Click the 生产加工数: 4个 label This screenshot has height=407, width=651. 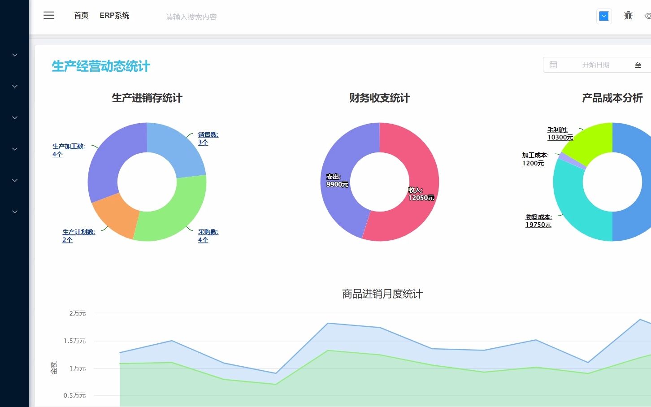point(69,150)
